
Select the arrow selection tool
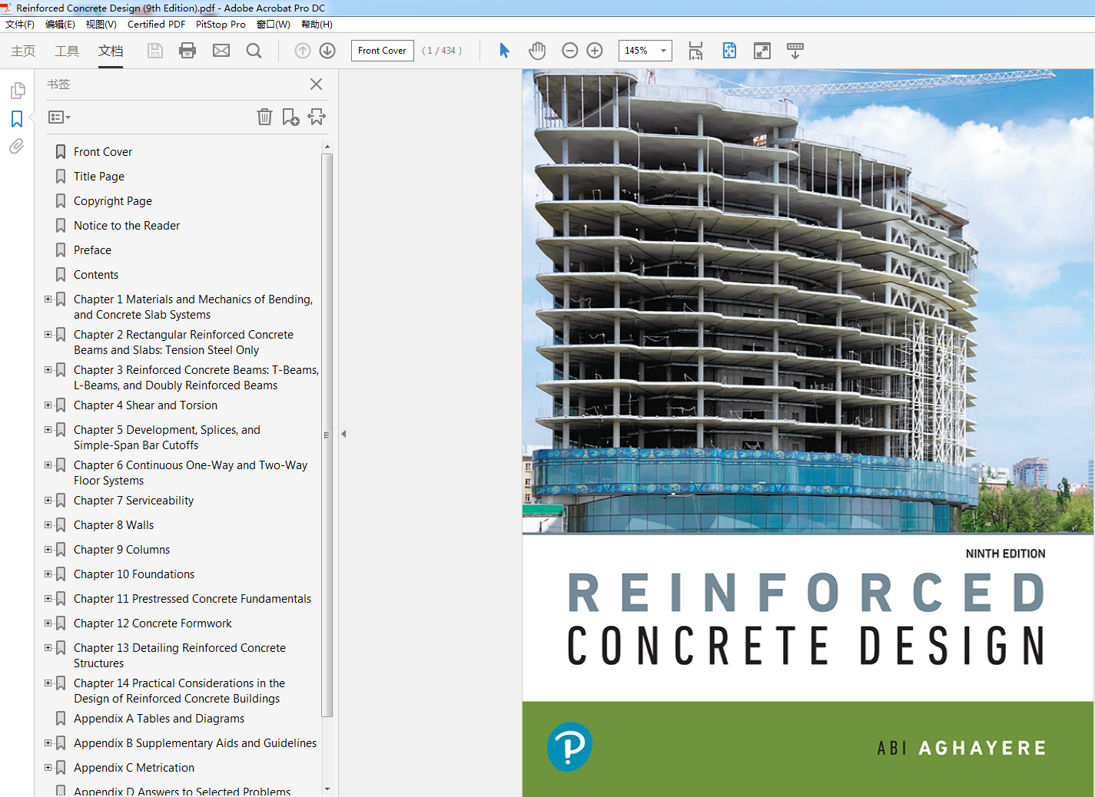point(504,51)
